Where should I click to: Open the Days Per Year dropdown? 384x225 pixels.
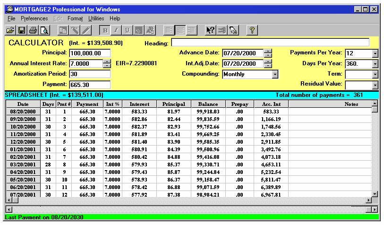375,63
